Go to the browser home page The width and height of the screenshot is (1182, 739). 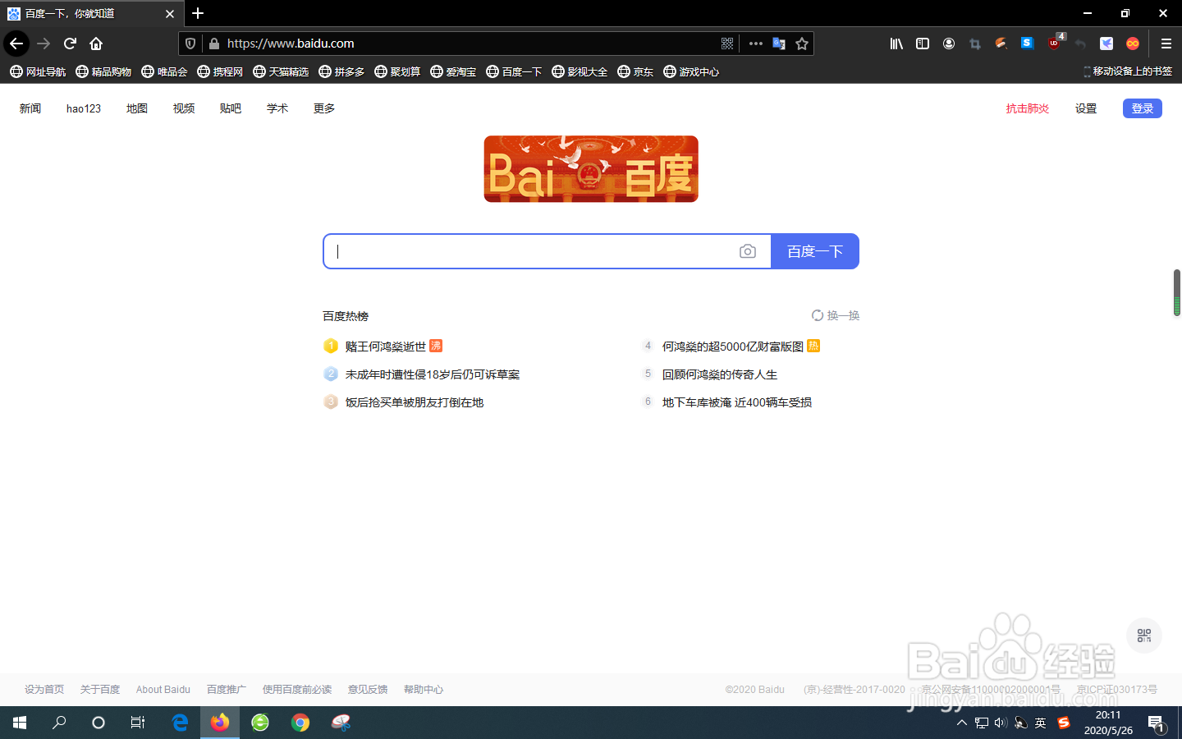pyautogui.click(x=96, y=44)
